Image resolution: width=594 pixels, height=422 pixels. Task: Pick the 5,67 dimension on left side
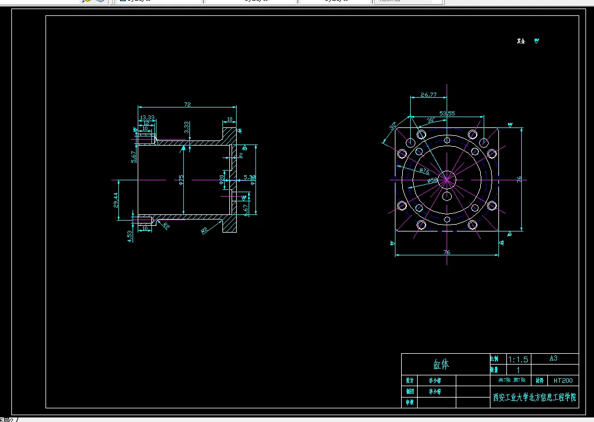tap(133, 157)
